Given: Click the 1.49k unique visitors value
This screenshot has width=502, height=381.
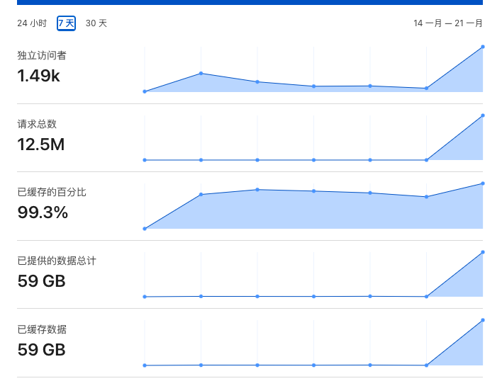Looking at the screenshot, I should pyautogui.click(x=39, y=76).
